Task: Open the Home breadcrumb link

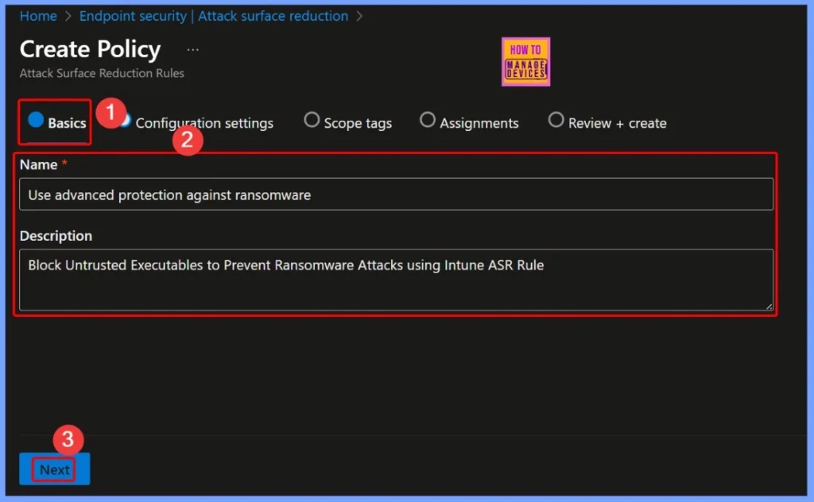Action: pyautogui.click(x=38, y=16)
